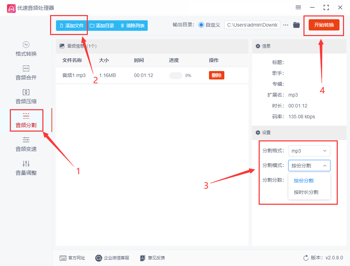Click the 文件名称 column header
Screen dimensions: 350x266
tap(72, 60)
